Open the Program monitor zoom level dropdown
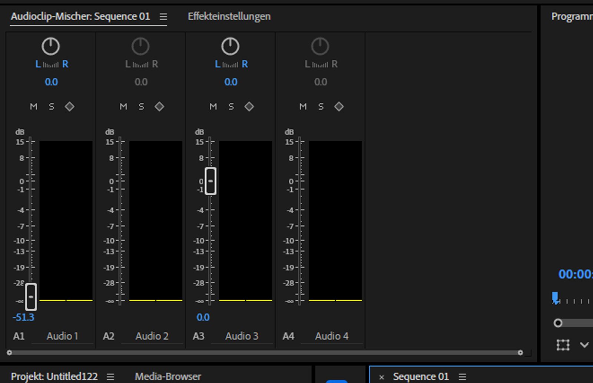Viewport: 593px width, 383px height. click(584, 345)
